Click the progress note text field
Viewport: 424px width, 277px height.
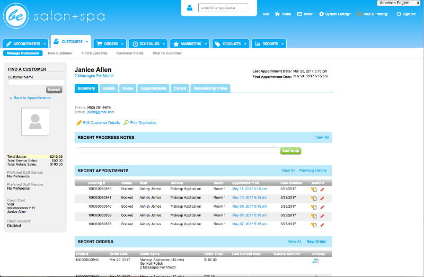[178, 150]
